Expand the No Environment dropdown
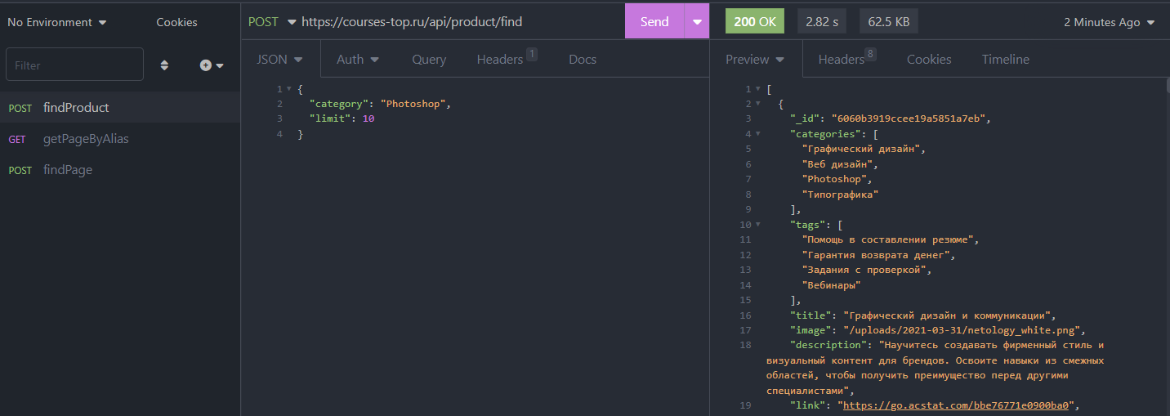Screen dimensions: 1170x416 coord(57,22)
